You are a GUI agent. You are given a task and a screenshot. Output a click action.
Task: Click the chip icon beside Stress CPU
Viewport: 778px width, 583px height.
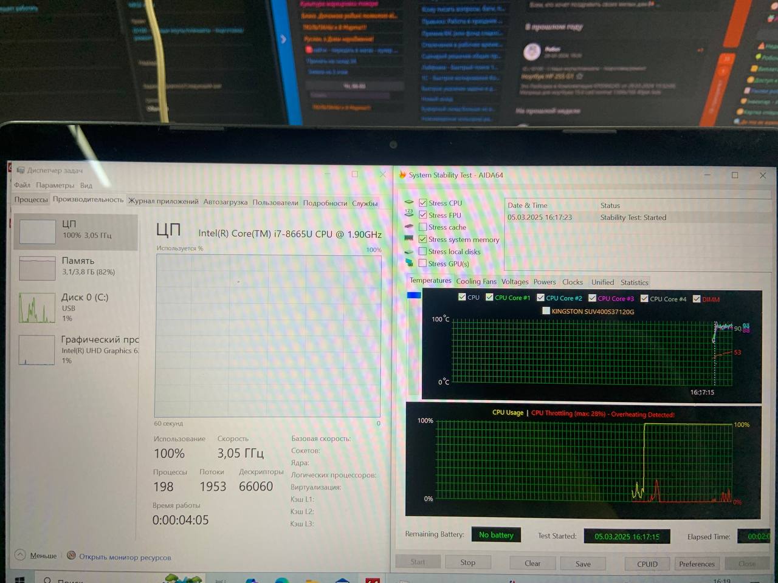(409, 202)
